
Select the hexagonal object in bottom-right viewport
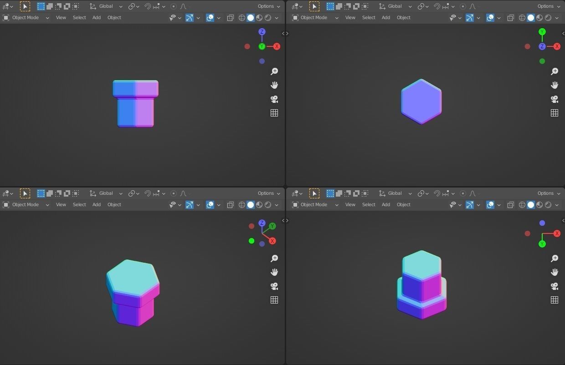click(x=421, y=284)
